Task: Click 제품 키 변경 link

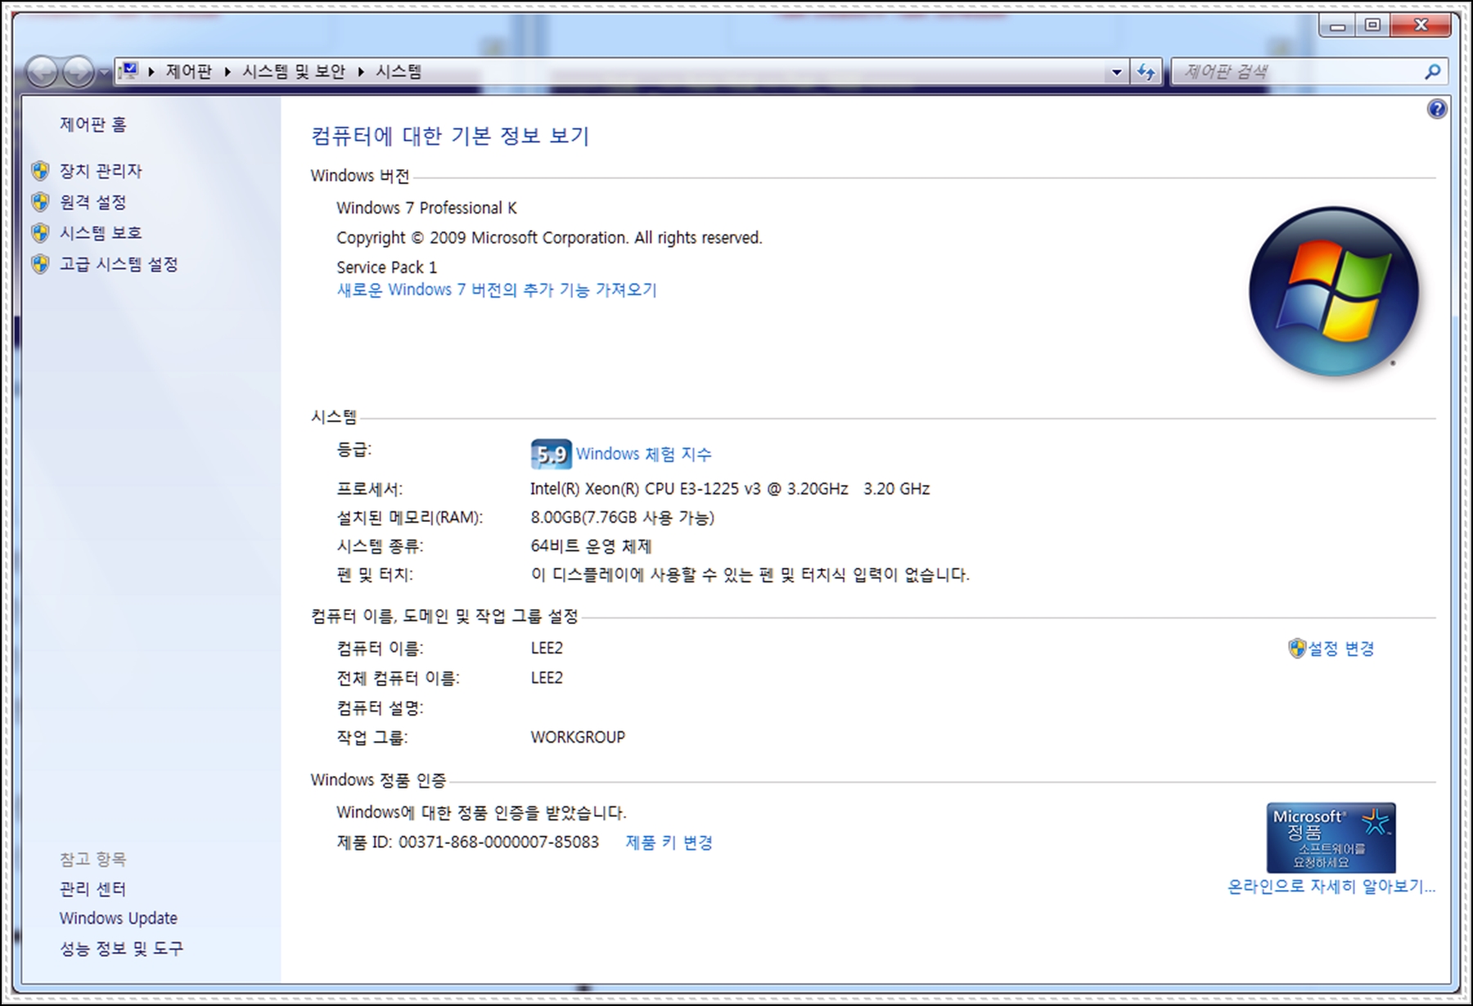Action: tap(669, 842)
